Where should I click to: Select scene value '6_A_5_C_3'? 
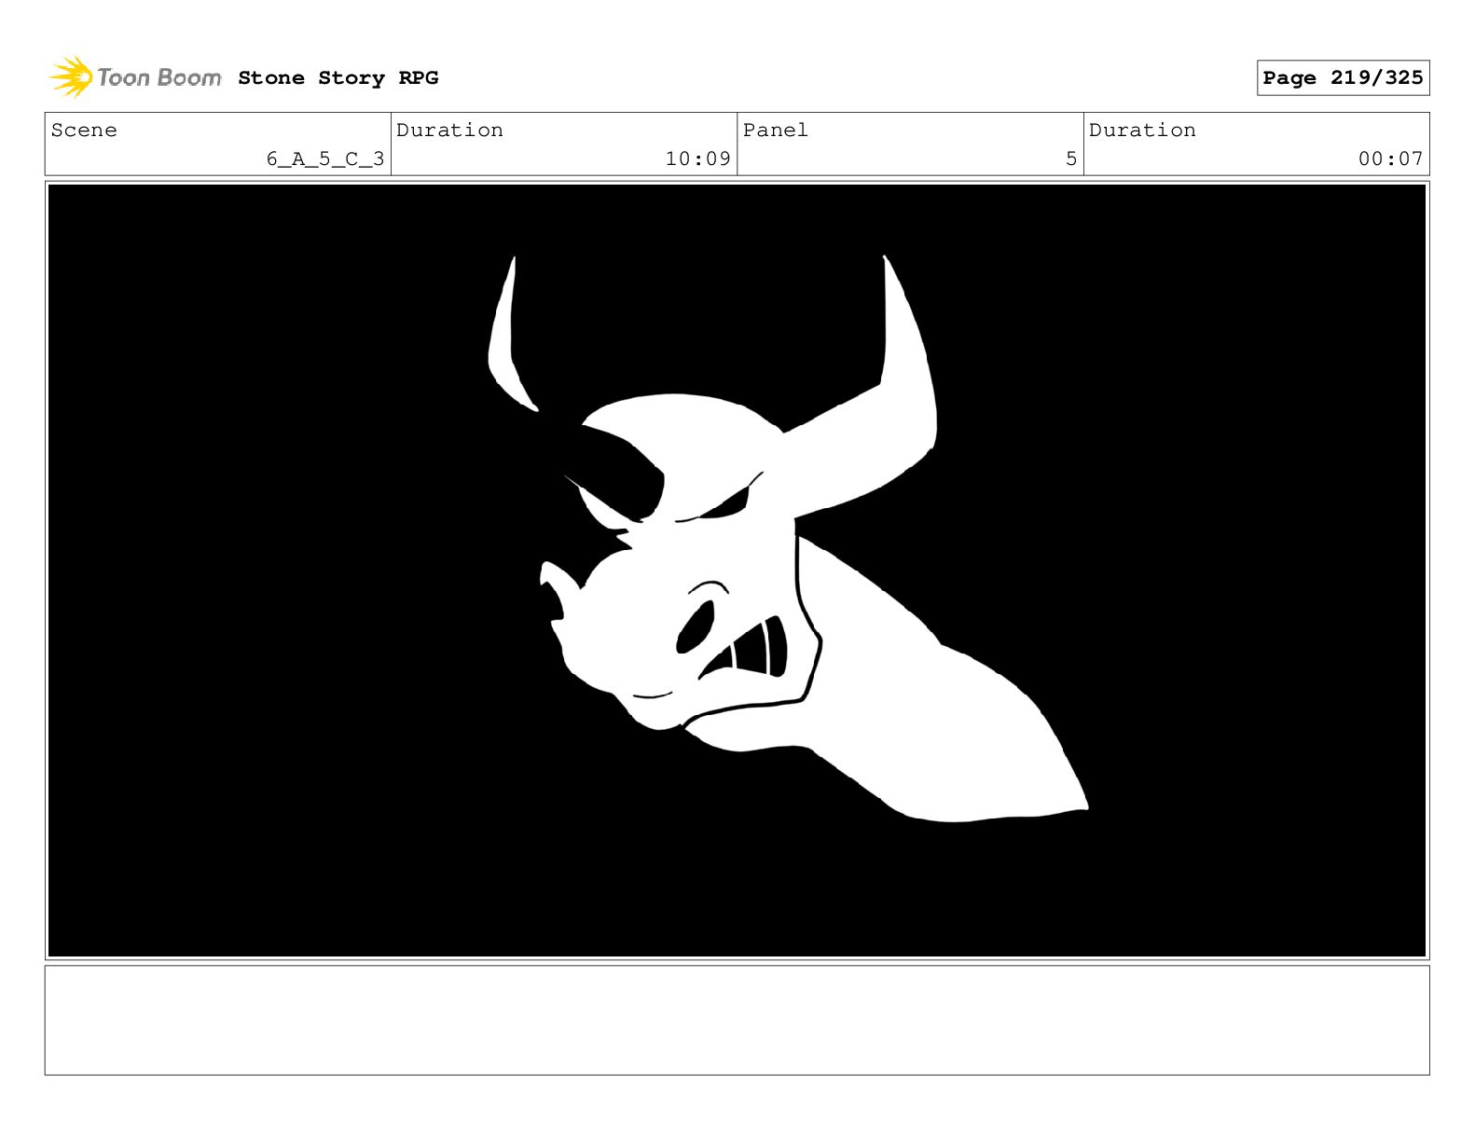coord(325,159)
